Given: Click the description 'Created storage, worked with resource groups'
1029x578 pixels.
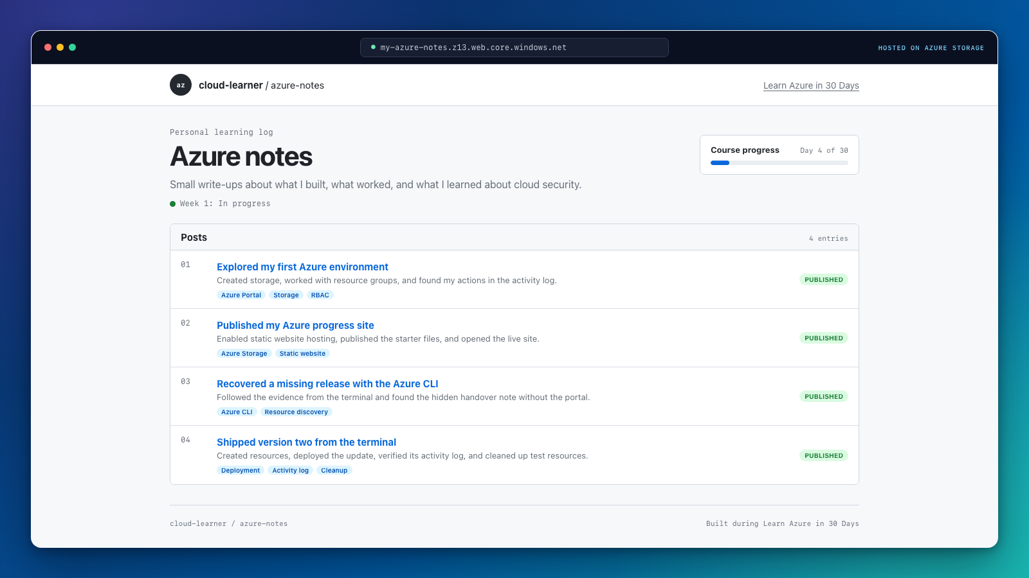Looking at the screenshot, I should 387,280.
